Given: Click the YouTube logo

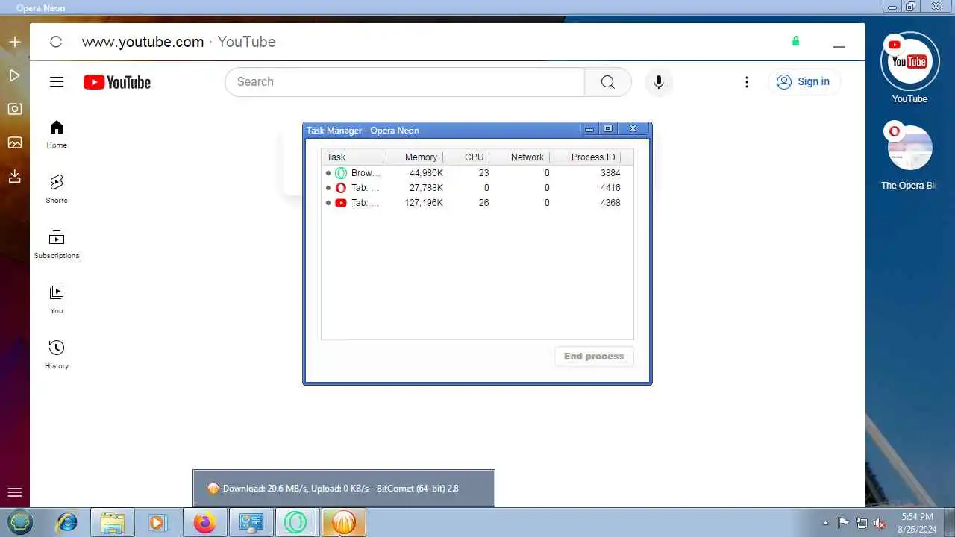Looking at the screenshot, I should tap(117, 82).
